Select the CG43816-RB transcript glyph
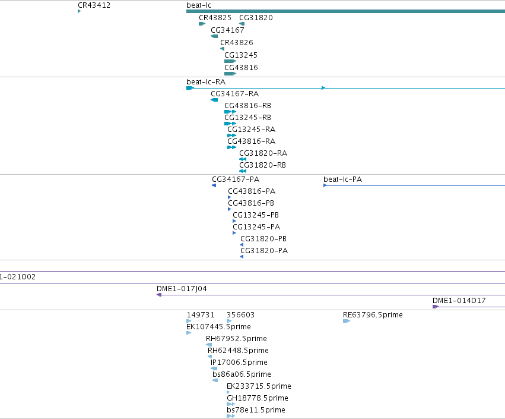This screenshot has width=505, height=419. tap(230, 112)
